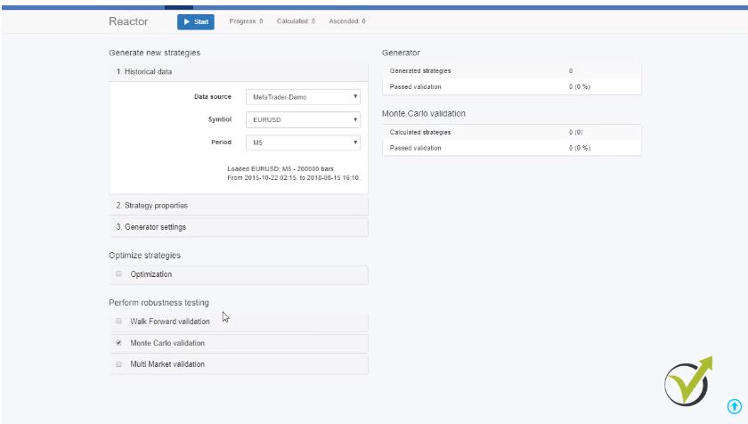Click the Reactor page title

click(128, 21)
